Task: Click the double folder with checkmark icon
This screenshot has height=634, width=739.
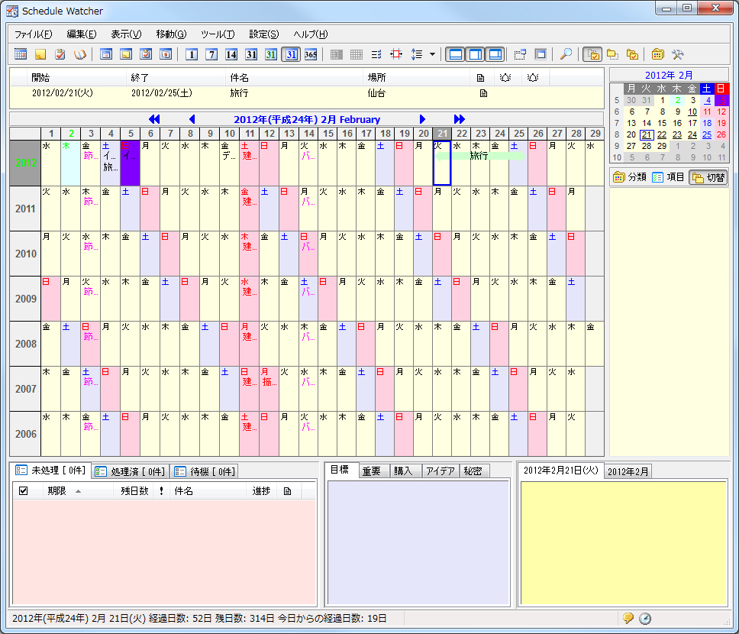Action: [x=632, y=54]
